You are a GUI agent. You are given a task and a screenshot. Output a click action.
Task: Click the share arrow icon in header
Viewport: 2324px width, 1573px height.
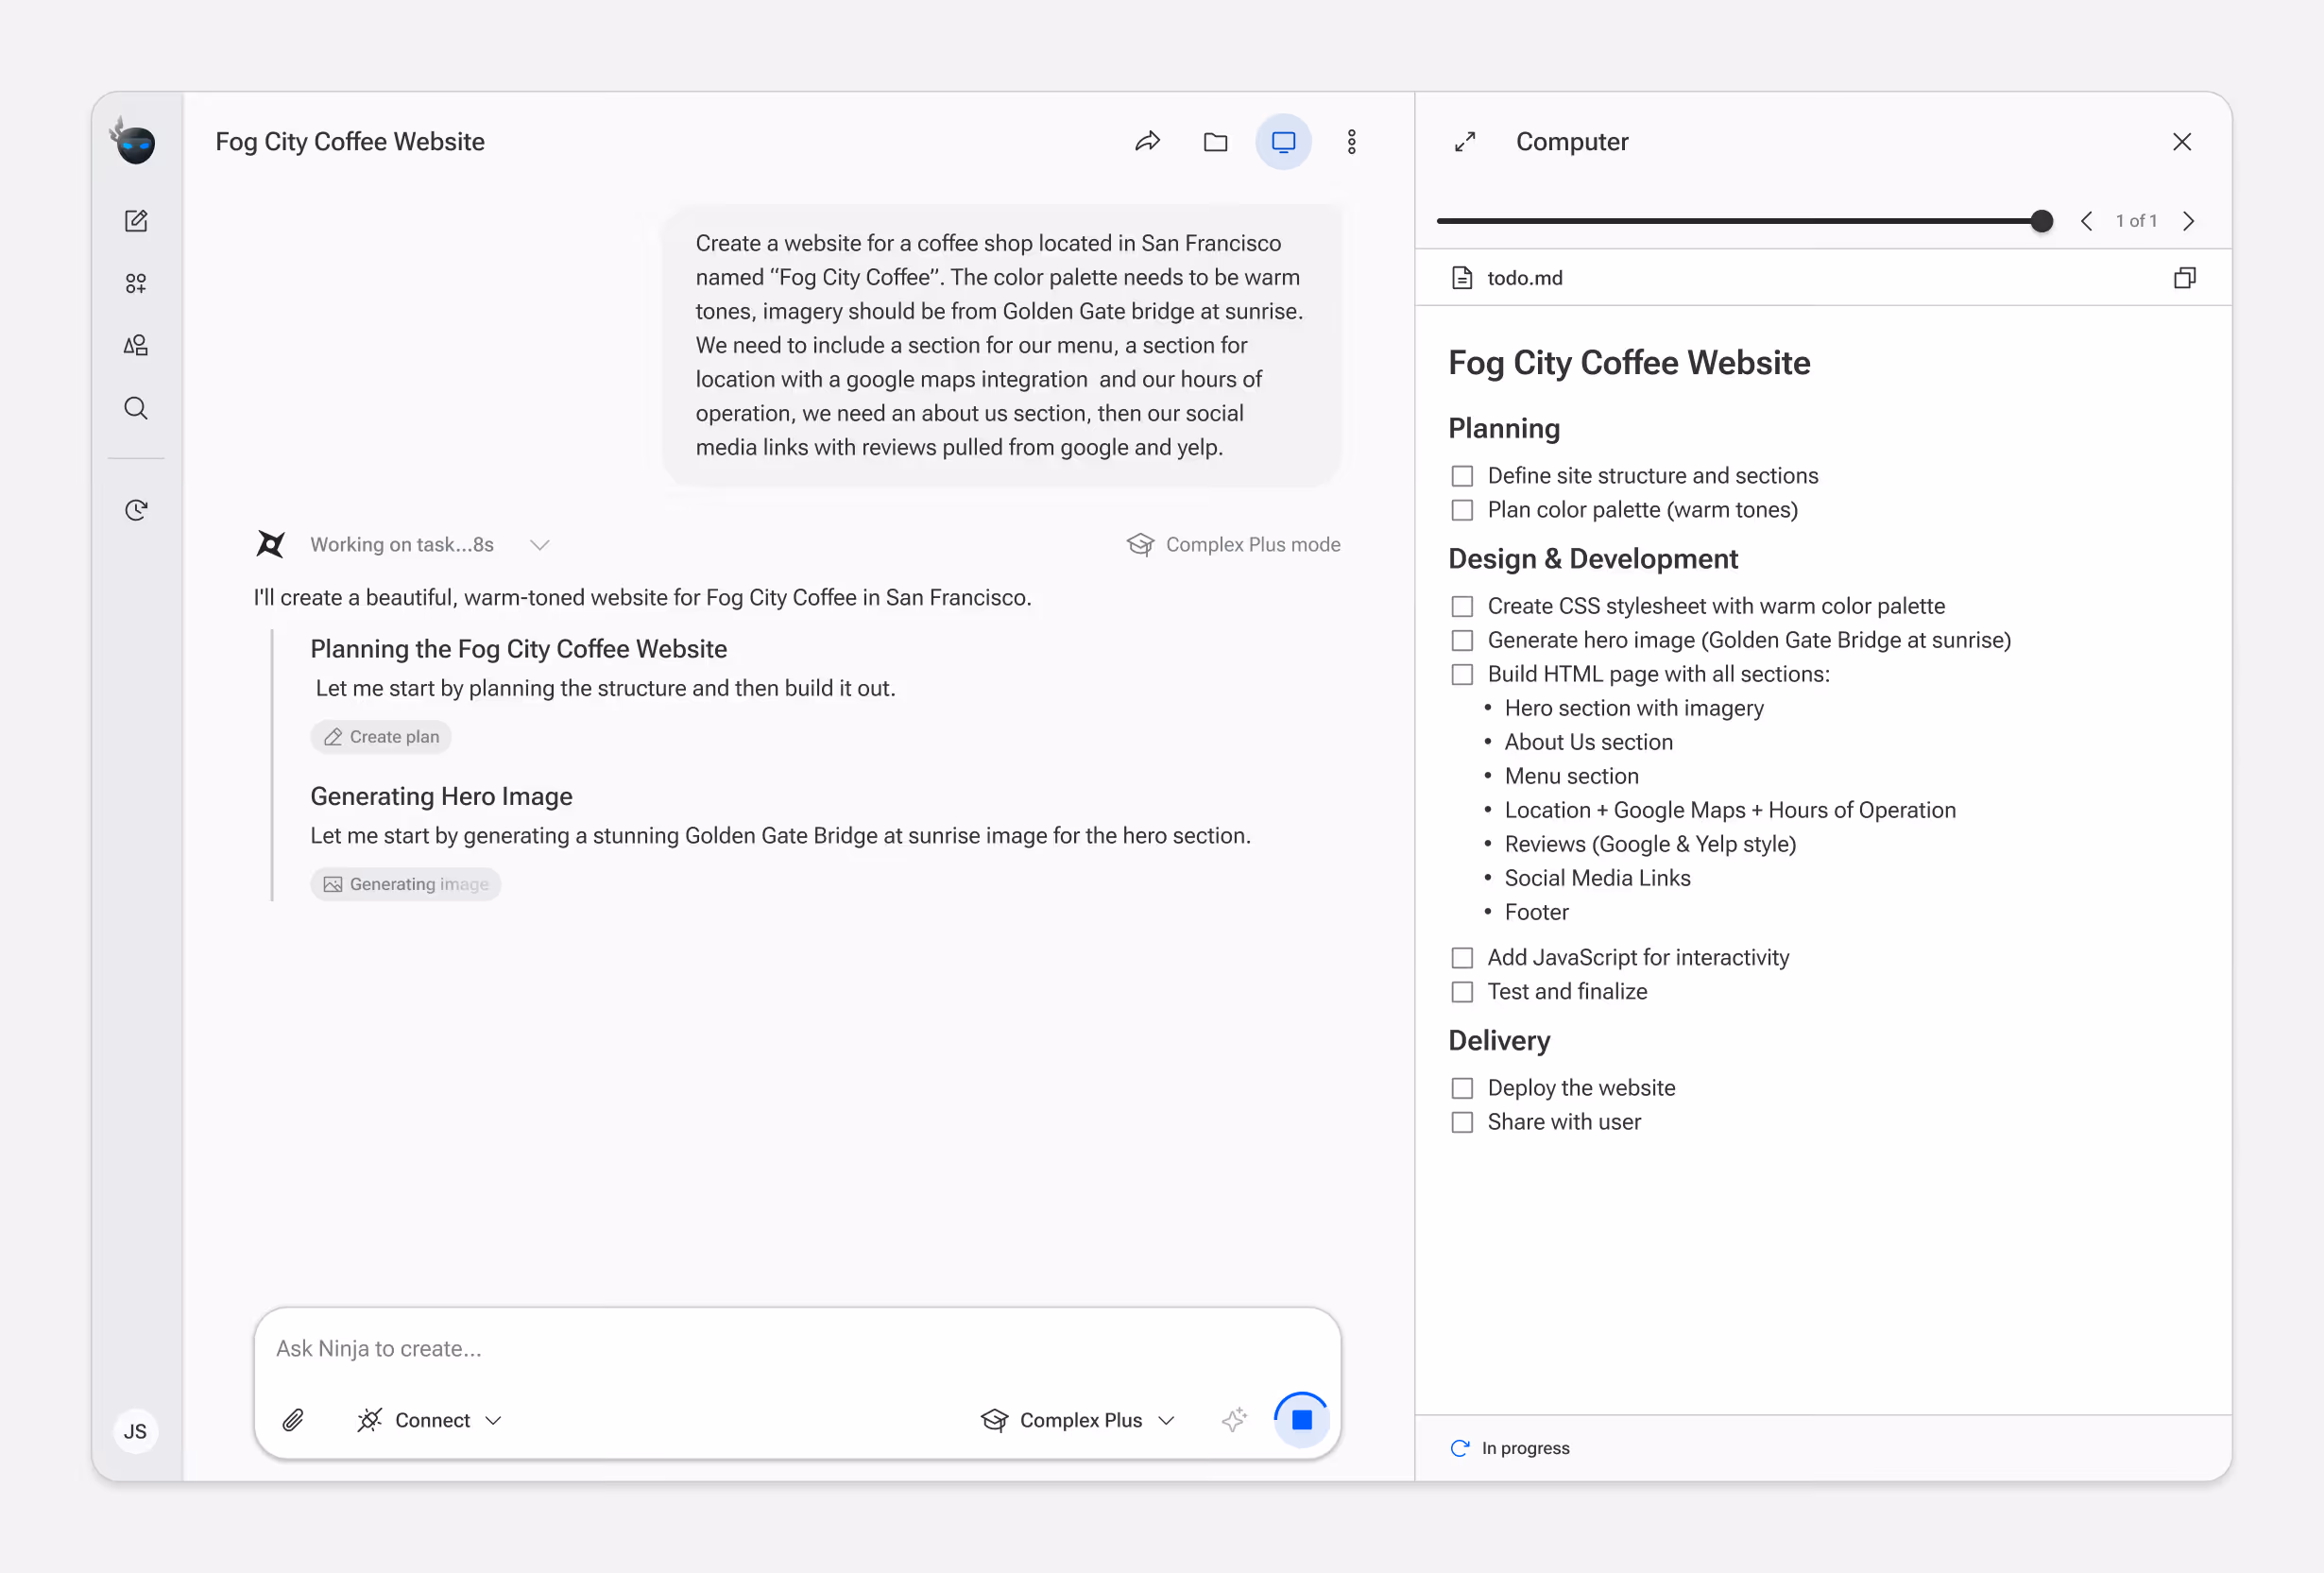[x=1147, y=142]
